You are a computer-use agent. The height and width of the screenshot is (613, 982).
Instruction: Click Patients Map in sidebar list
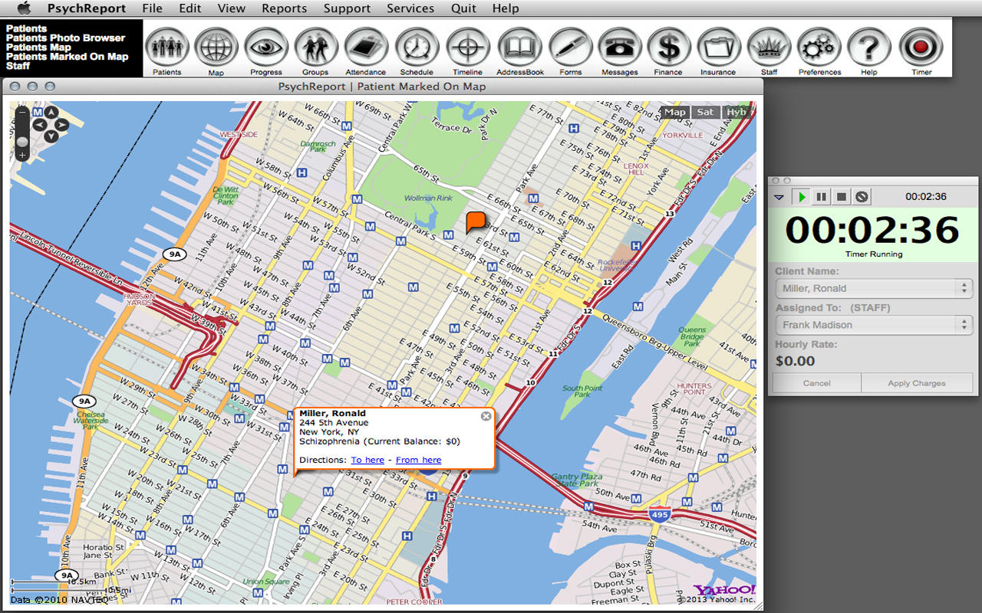[x=38, y=48]
